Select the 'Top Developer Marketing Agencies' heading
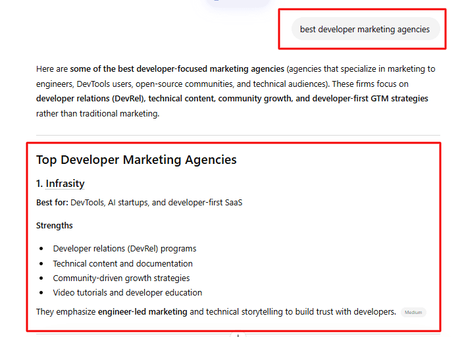 coord(136,160)
